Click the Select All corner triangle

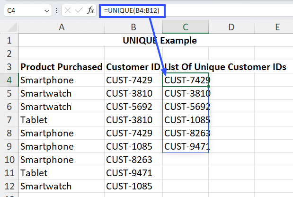point(12,27)
